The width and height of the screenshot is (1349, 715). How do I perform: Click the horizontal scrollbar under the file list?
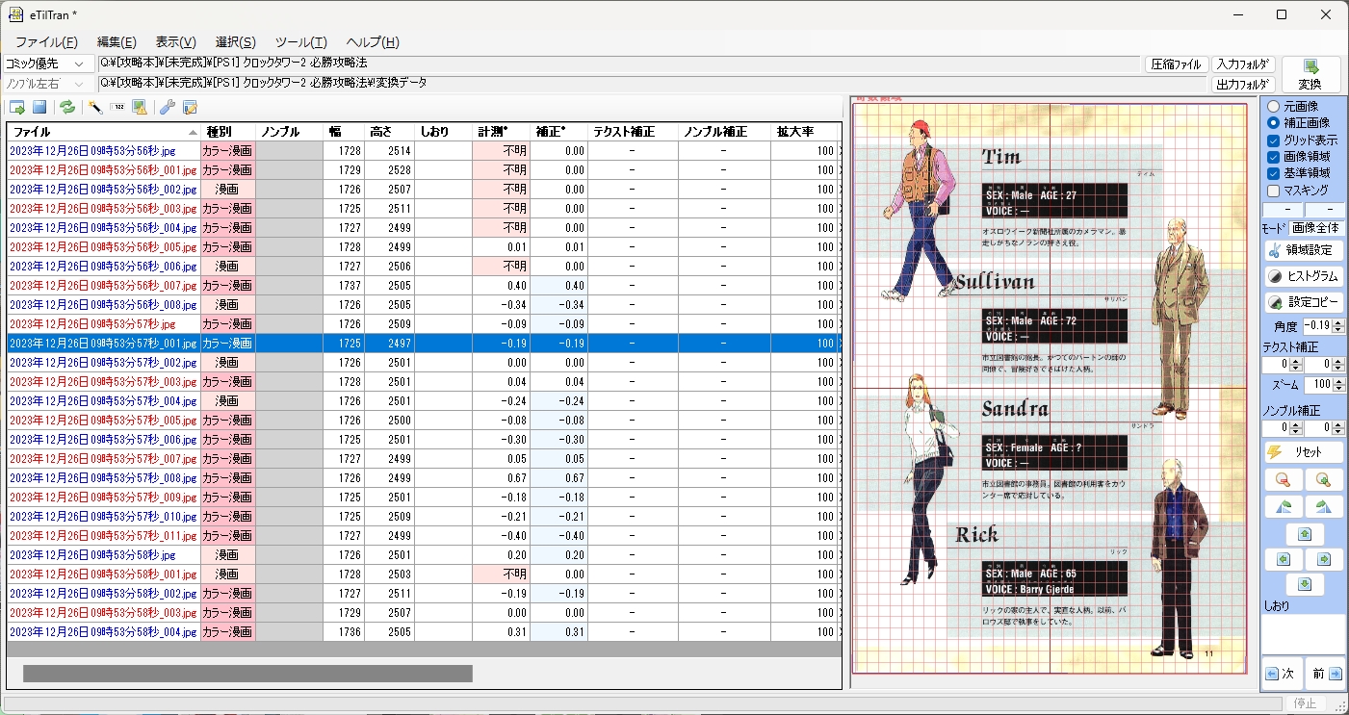pos(247,674)
